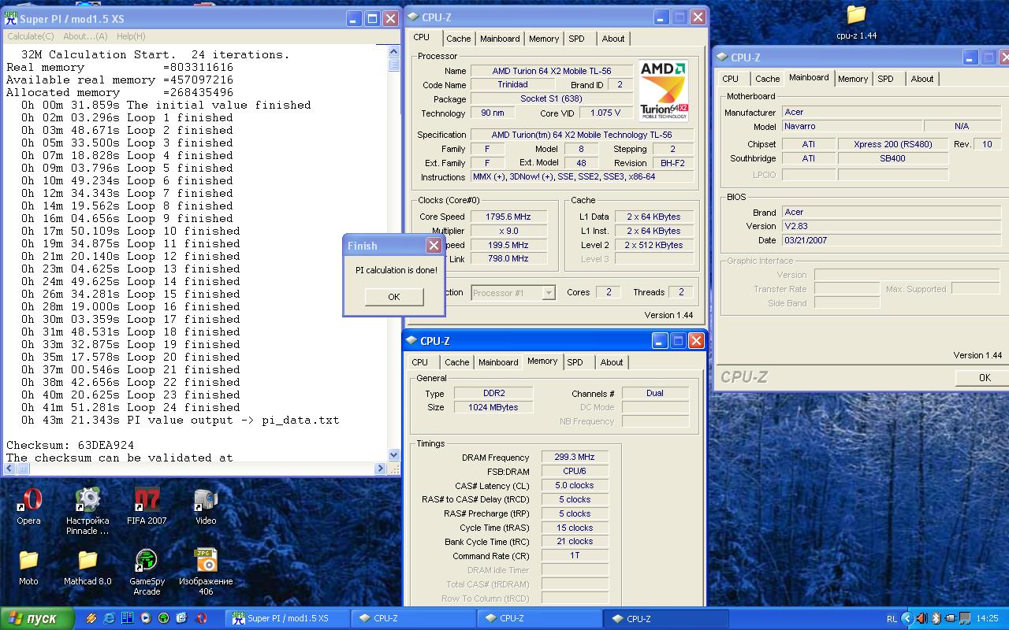
Task: Click the Trinidad Code Name field
Action: [513, 85]
